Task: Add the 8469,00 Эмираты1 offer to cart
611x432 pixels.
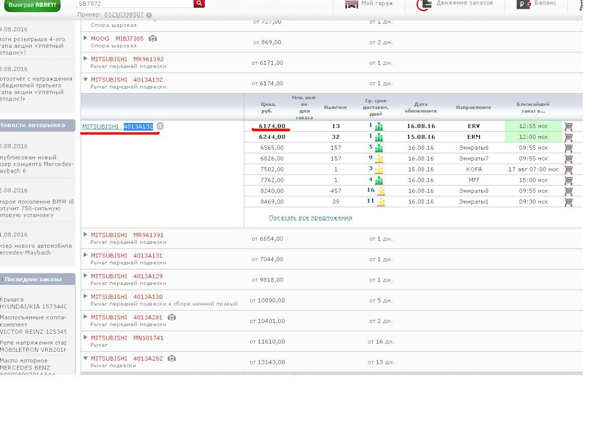Action: click(x=568, y=202)
